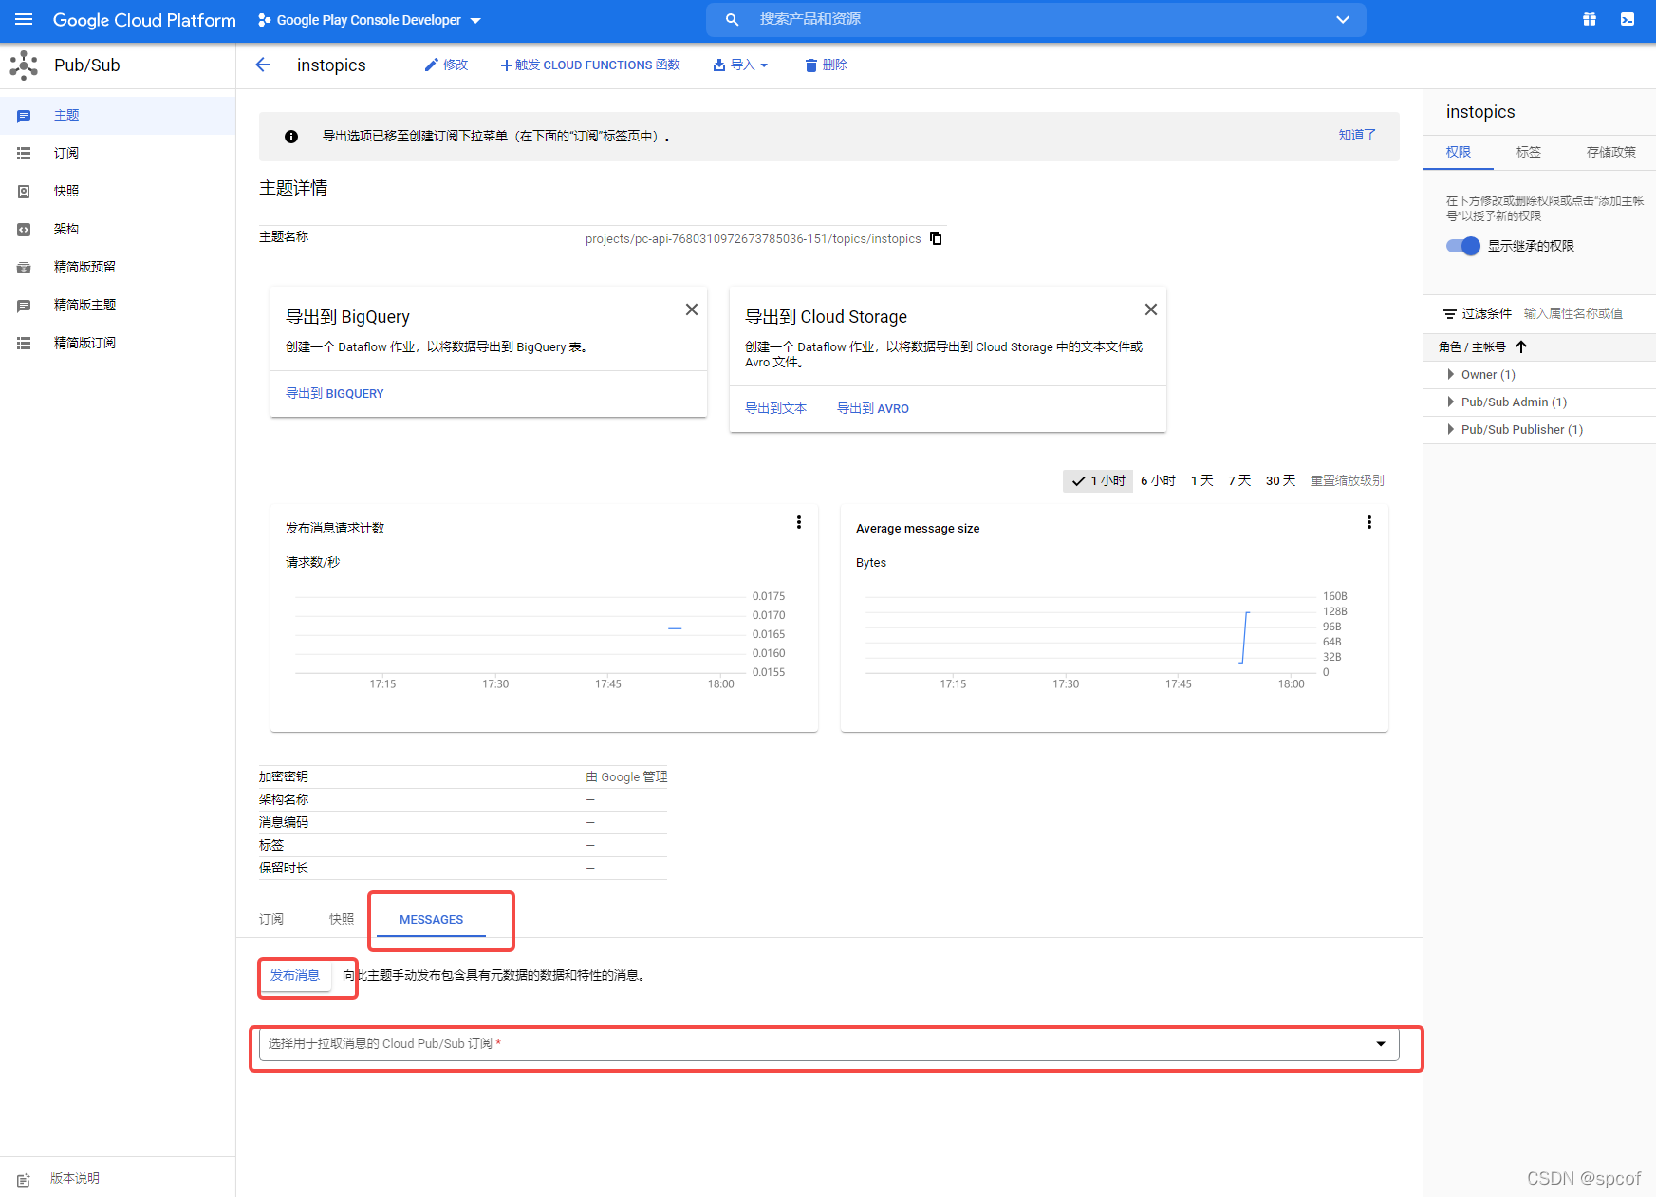Activate Cloud Shell terminal icon
The image size is (1656, 1197).
pyautogui.click(x=1628, y=19)
